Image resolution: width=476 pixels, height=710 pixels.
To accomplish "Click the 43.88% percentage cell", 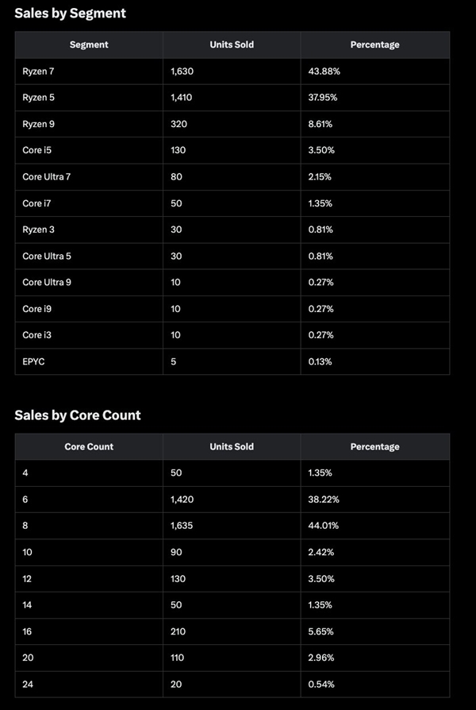I will 324,71.
